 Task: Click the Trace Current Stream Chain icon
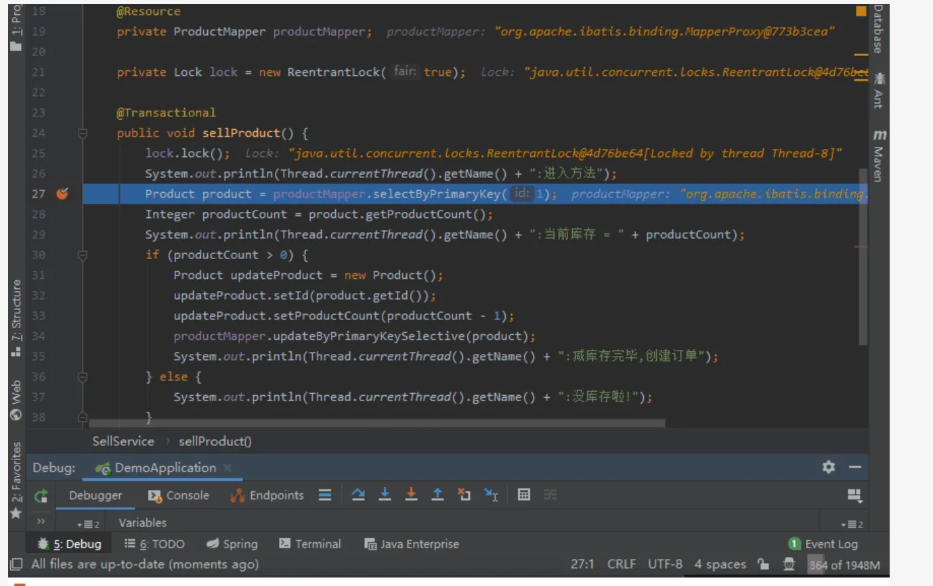pyautogui.click(x=550, y=495)
